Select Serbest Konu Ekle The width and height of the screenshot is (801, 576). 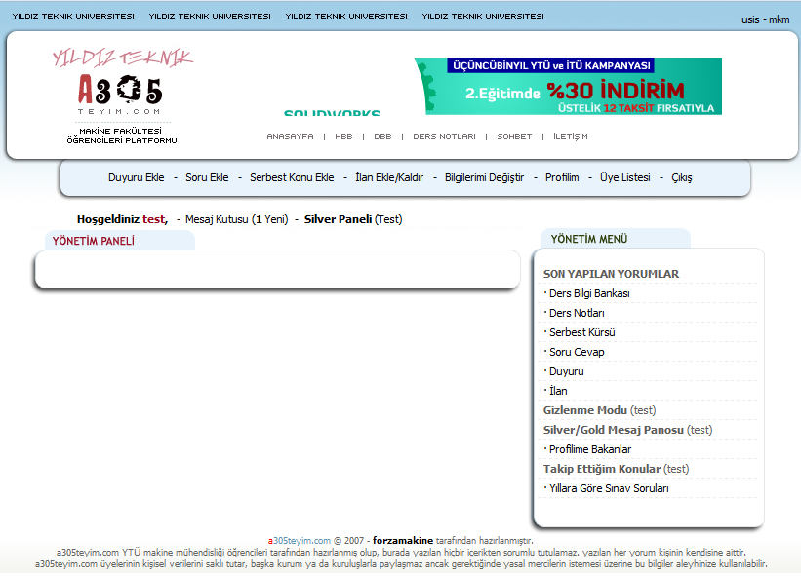pos(292,177)
